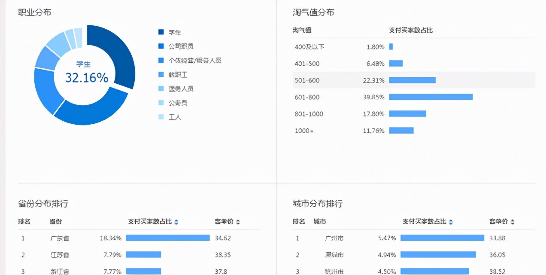Click the 38.35 客单价 value
This screenshot has height=275, width=546.
tap(223, 254)
